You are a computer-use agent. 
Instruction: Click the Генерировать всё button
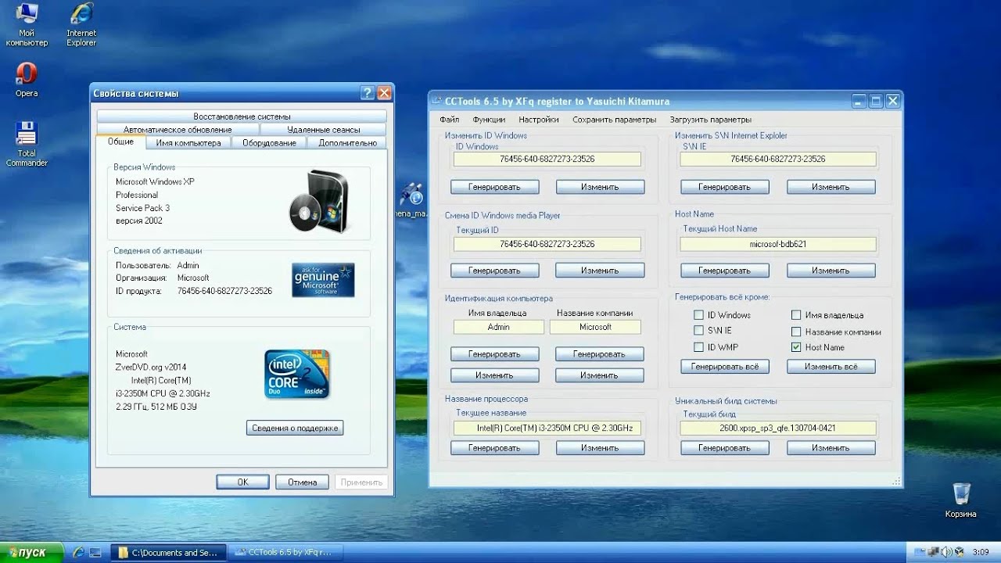click(724, 367)
